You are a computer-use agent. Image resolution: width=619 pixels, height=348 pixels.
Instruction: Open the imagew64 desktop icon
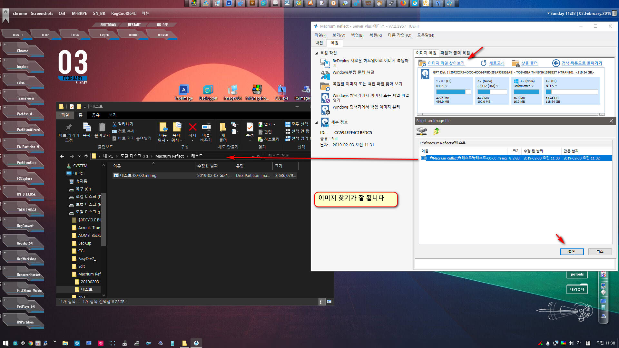[x=232, y=90]
